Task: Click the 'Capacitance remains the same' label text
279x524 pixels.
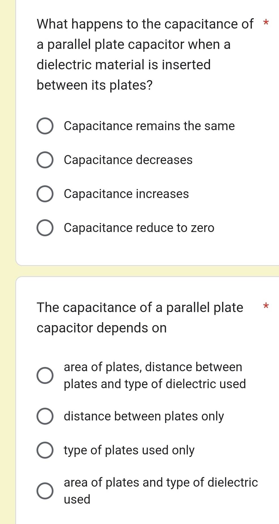Action: [149, 126]
